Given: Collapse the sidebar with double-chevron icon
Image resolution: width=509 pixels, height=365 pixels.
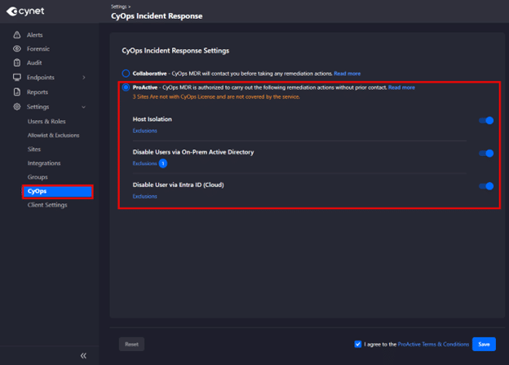Looking at the screenshot, I should pyautogui.click(x=83, y=355).
